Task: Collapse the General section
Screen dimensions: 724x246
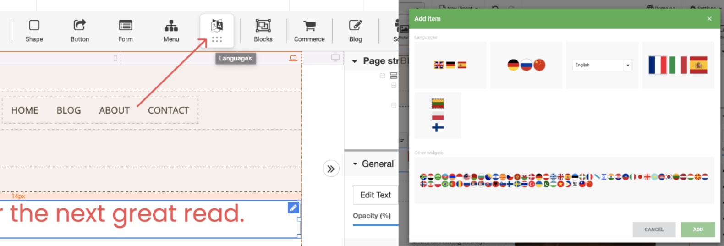Action: pos(355,164)
